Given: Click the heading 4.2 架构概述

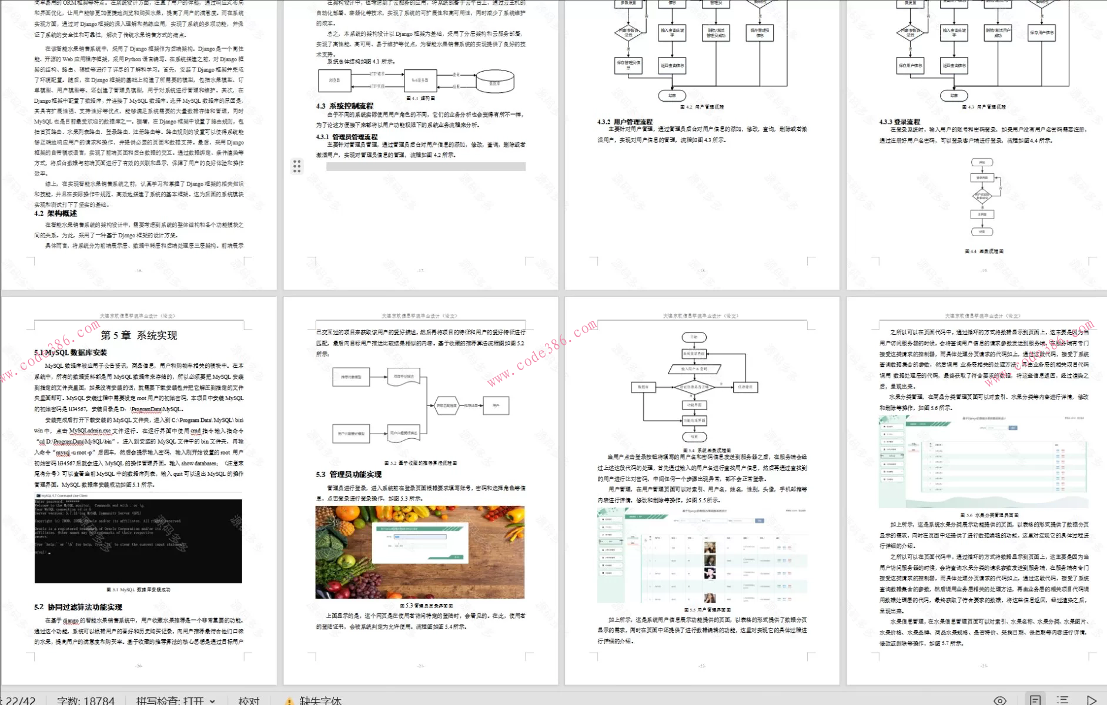Looking at the screenshot, I should (x=55, y=213).
